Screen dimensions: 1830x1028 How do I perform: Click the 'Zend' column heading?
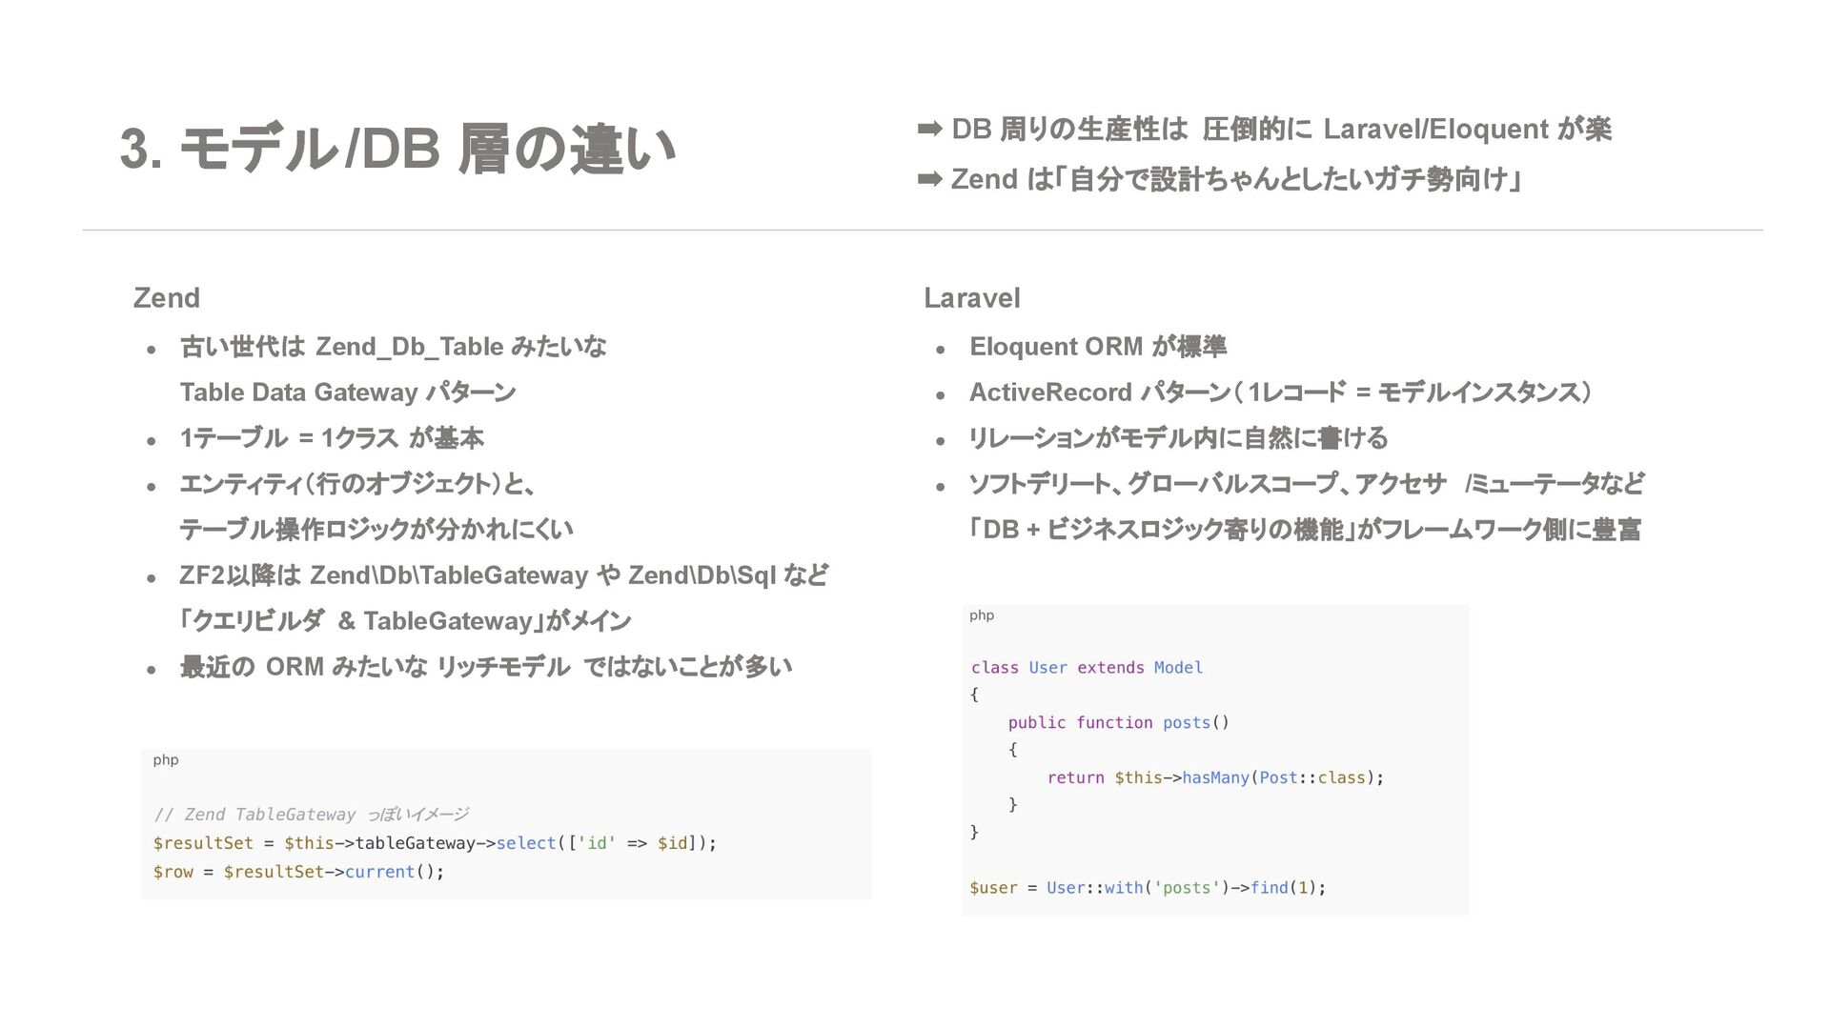(167, 298)
